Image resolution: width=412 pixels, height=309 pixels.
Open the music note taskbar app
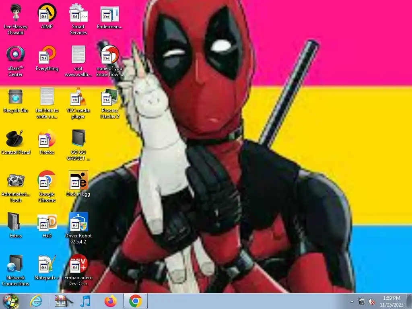(x=85, y=301)
